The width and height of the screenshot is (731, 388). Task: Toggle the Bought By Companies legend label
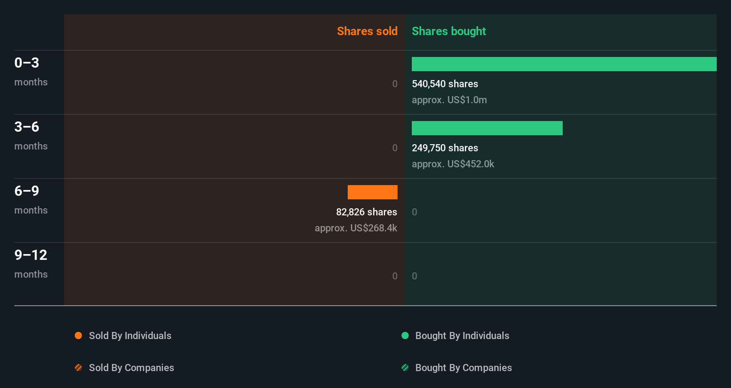463,368
